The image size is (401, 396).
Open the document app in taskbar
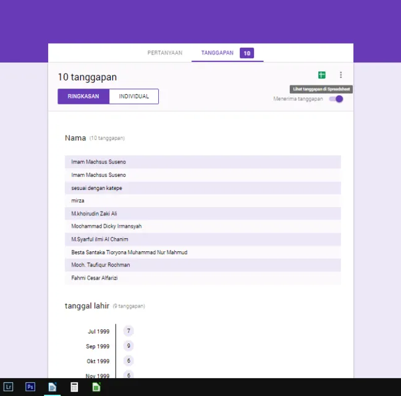(x=52, y=387)
